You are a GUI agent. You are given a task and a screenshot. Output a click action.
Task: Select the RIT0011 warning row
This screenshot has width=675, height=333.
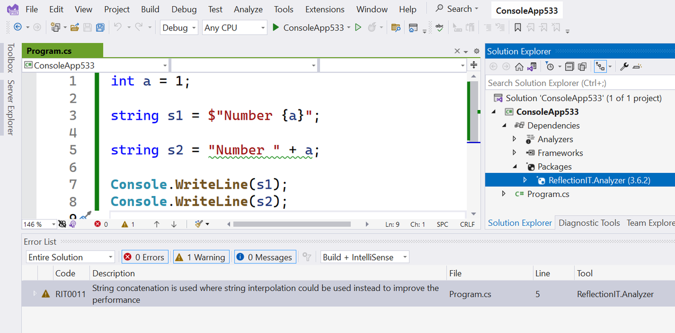tap(348, 294)
